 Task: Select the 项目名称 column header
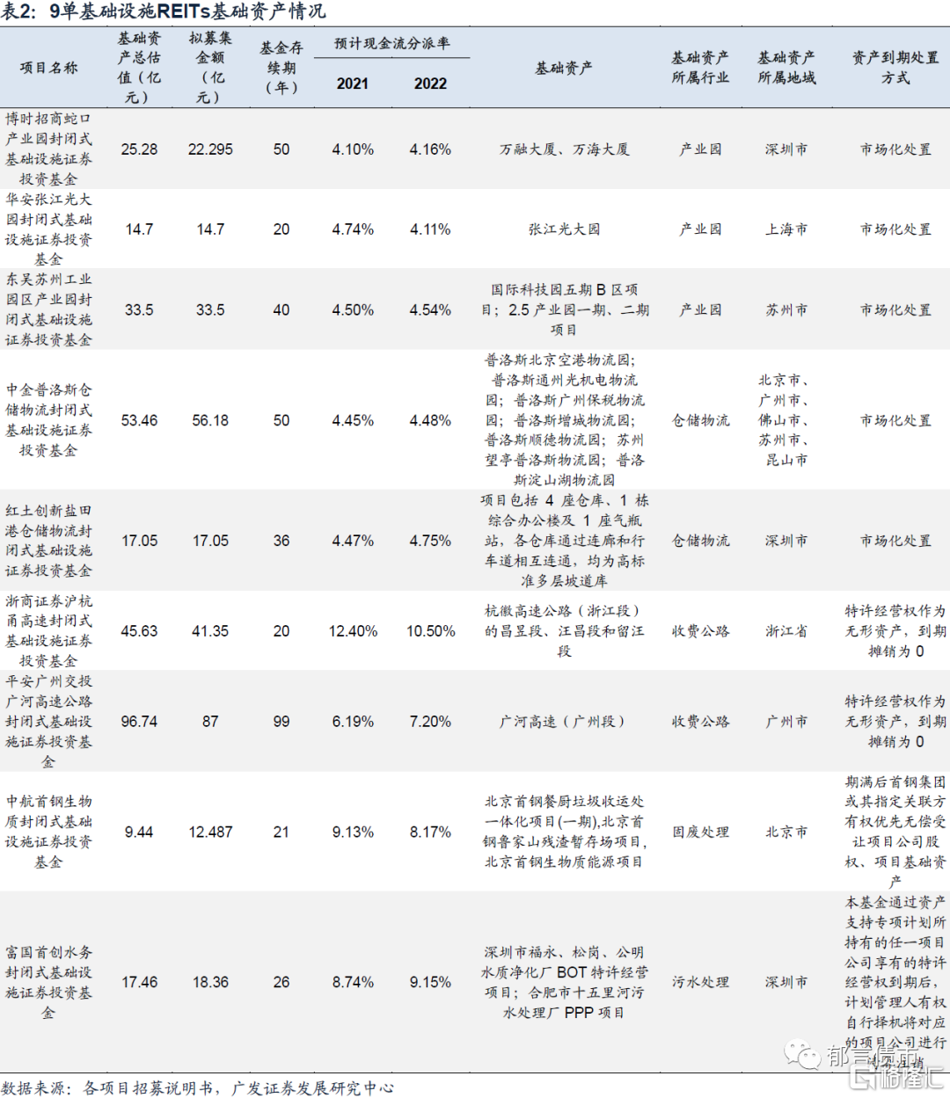coord(48,68)
